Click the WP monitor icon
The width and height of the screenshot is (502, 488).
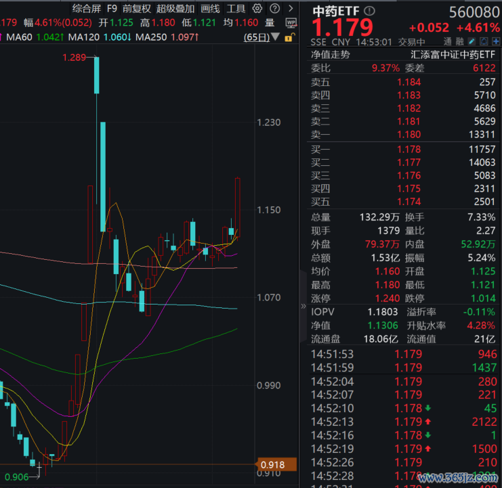tap(291, 22)
